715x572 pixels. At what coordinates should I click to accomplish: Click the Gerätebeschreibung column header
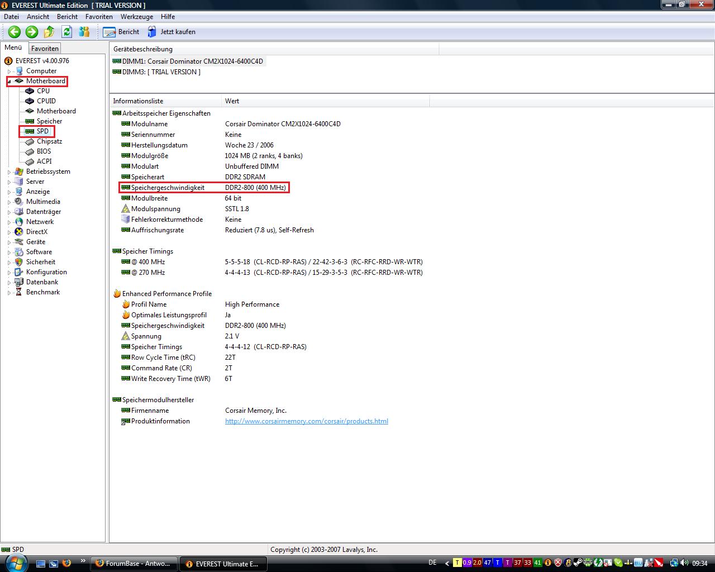pos(274,49)
